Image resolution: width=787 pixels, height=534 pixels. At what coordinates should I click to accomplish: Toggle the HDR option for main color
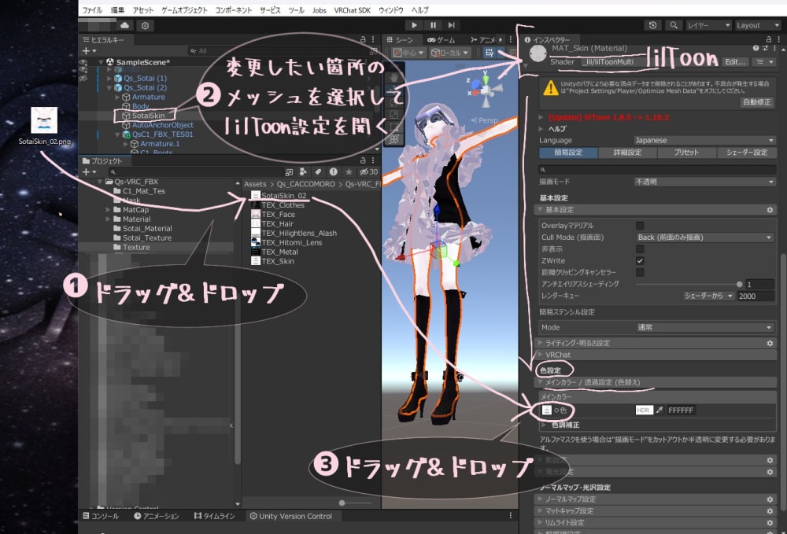point(644,411)
